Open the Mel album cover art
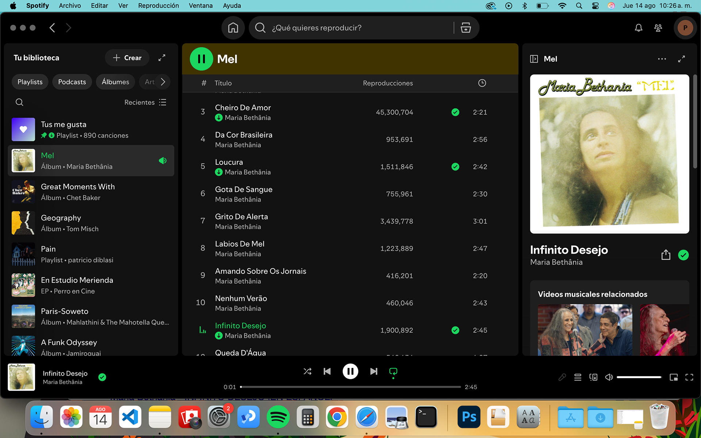 [609, 154]
